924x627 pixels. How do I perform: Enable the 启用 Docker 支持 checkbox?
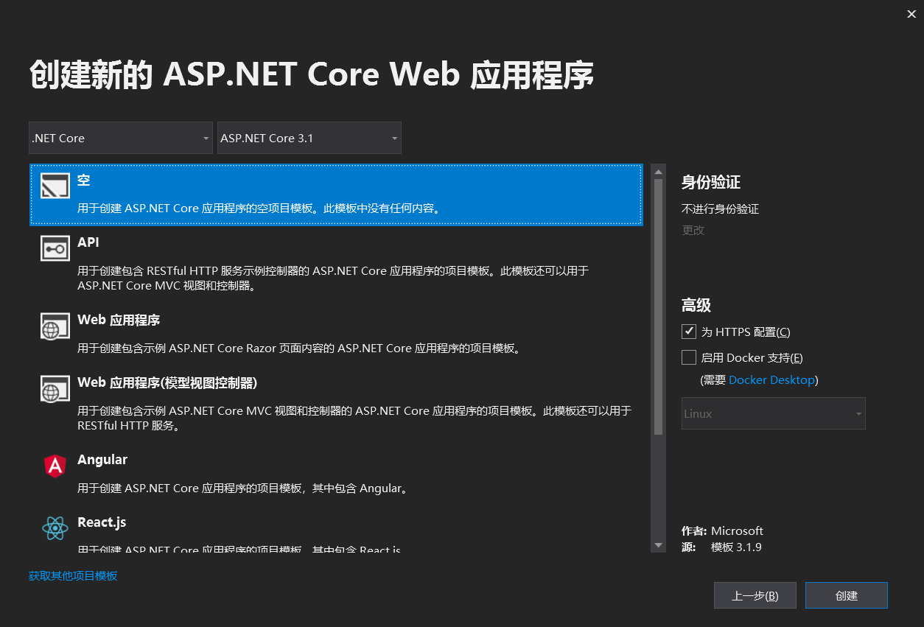pos(689,357)
